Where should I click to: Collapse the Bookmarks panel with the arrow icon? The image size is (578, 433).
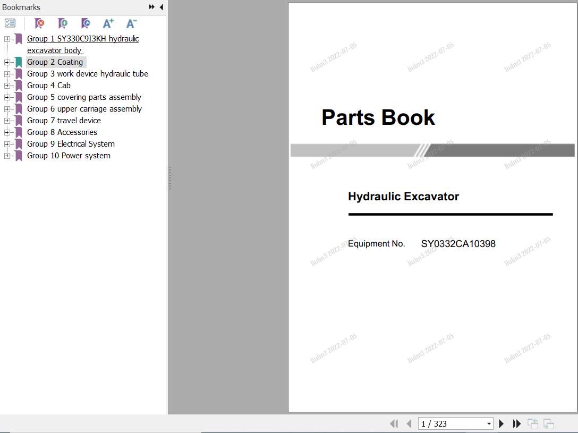pyautogui.click(x=161, y=7)
